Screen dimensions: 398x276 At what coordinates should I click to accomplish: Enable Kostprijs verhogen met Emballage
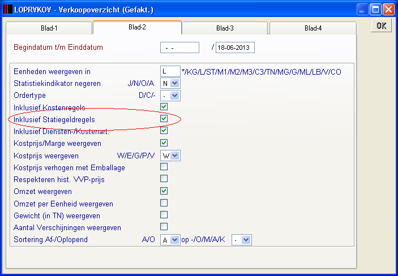164,167
